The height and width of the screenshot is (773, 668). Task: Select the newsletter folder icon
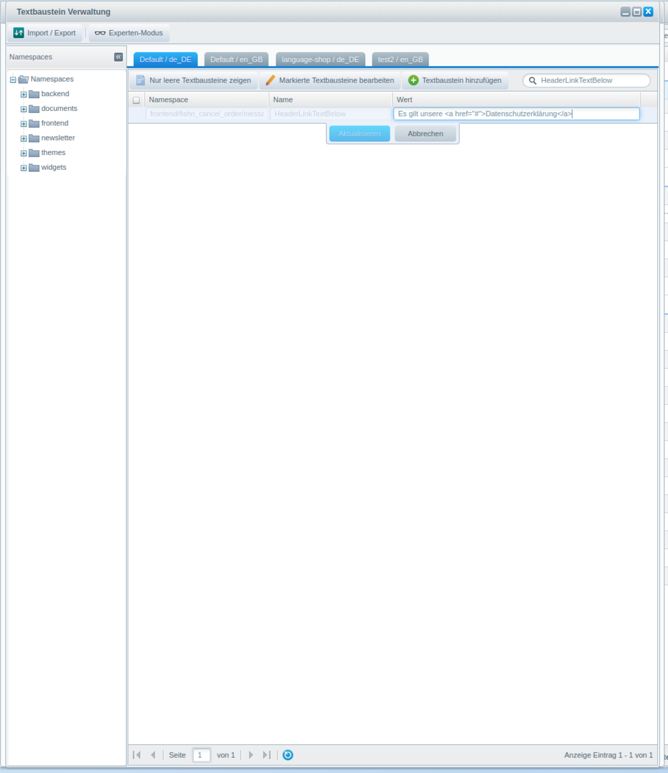click(x=34, y=138)
